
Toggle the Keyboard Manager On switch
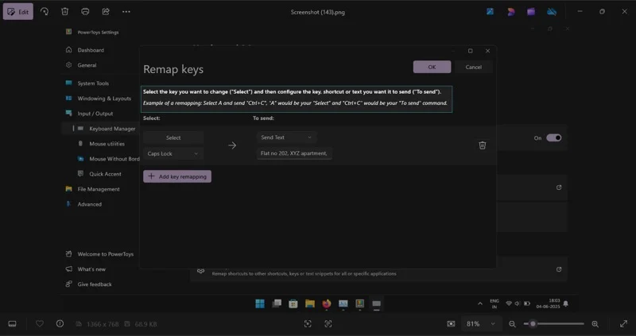[x=553, y=137]
